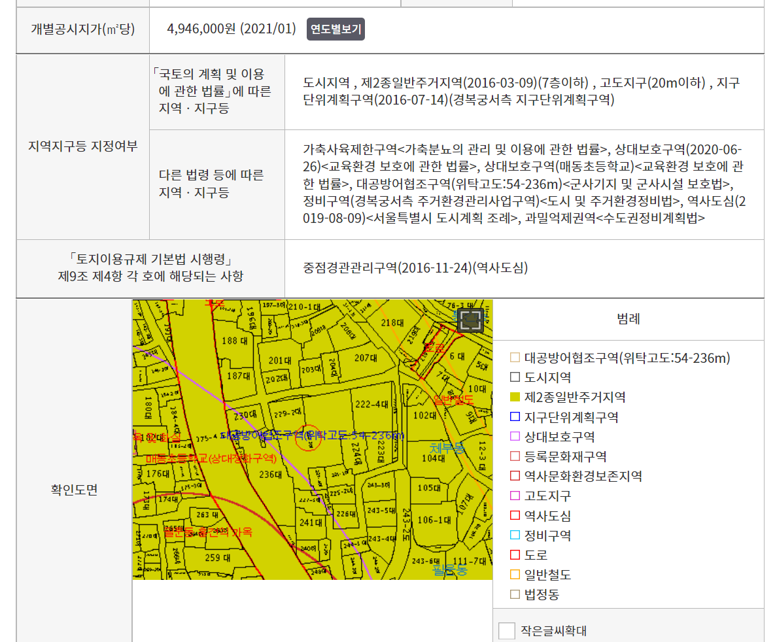The image size is (775, 642).
Task: Click the 지역지구등 지정여부 row label
Action: [83, 146]
